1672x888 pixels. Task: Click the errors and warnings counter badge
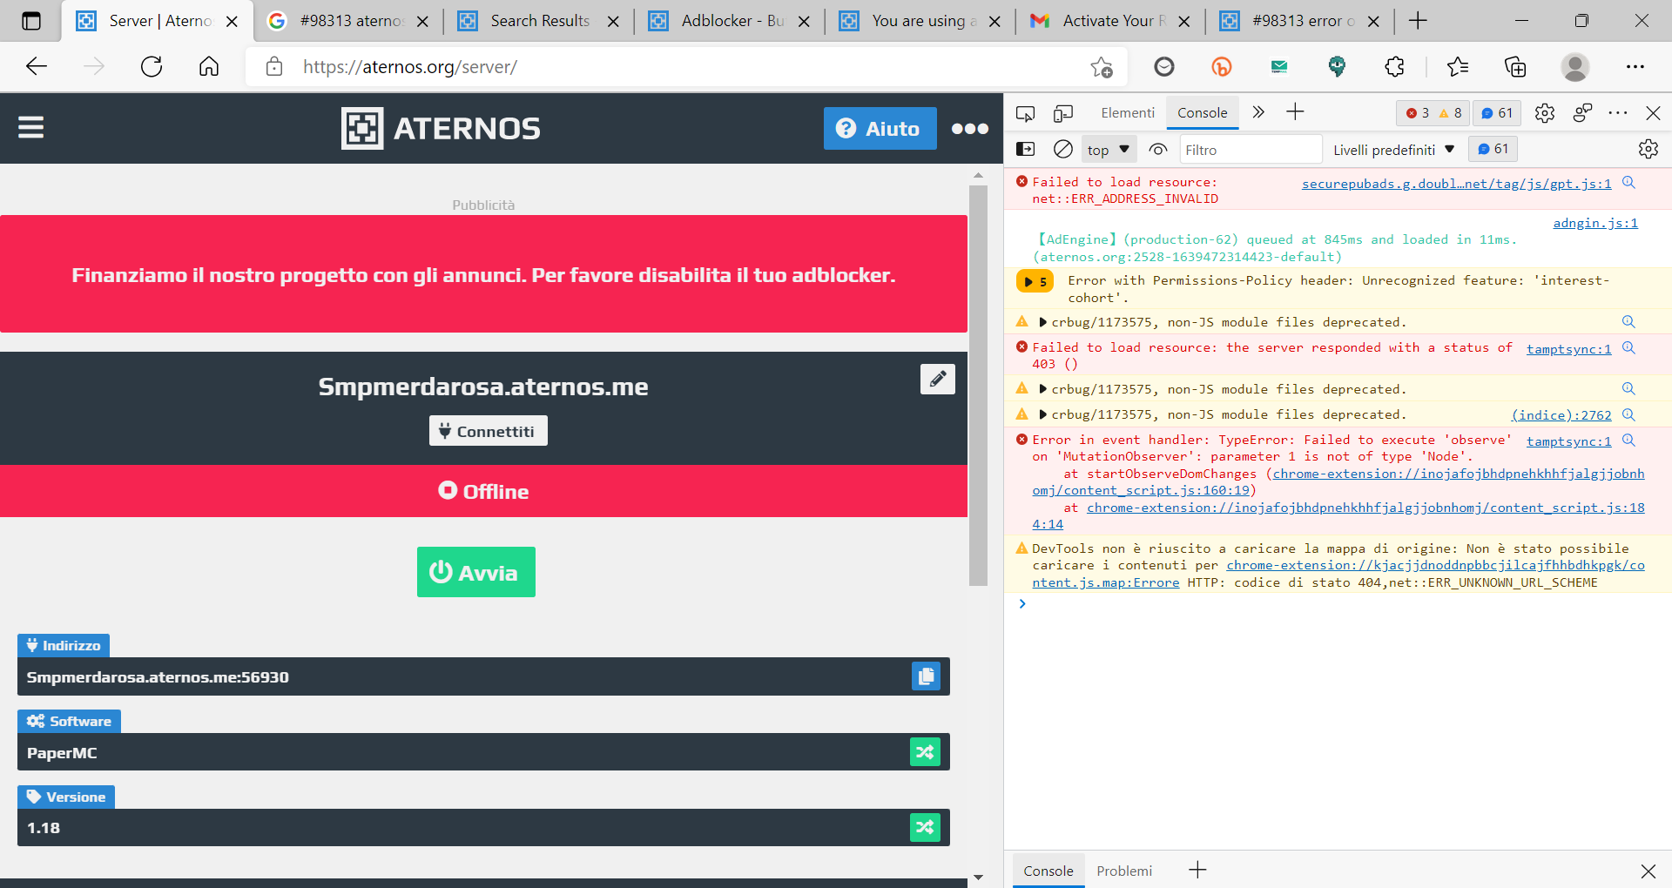click(x=1433, y=113)
